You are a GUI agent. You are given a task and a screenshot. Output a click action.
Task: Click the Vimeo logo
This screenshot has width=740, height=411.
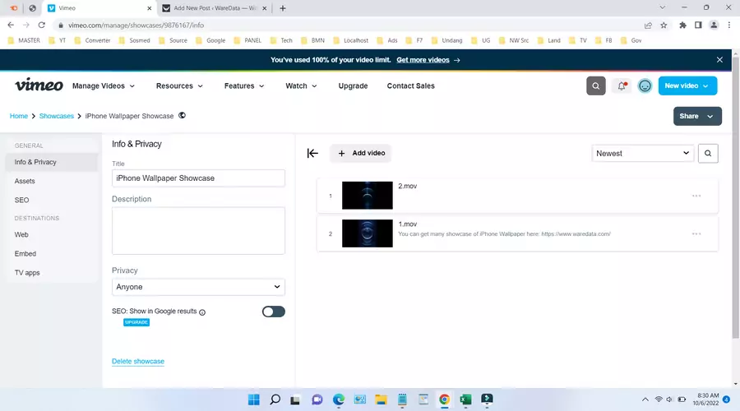(x=39, y=85)
